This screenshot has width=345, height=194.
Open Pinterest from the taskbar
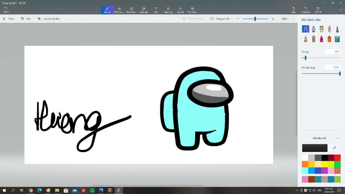click(84, 191)
